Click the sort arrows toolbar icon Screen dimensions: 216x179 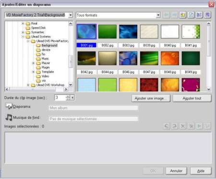199,15
